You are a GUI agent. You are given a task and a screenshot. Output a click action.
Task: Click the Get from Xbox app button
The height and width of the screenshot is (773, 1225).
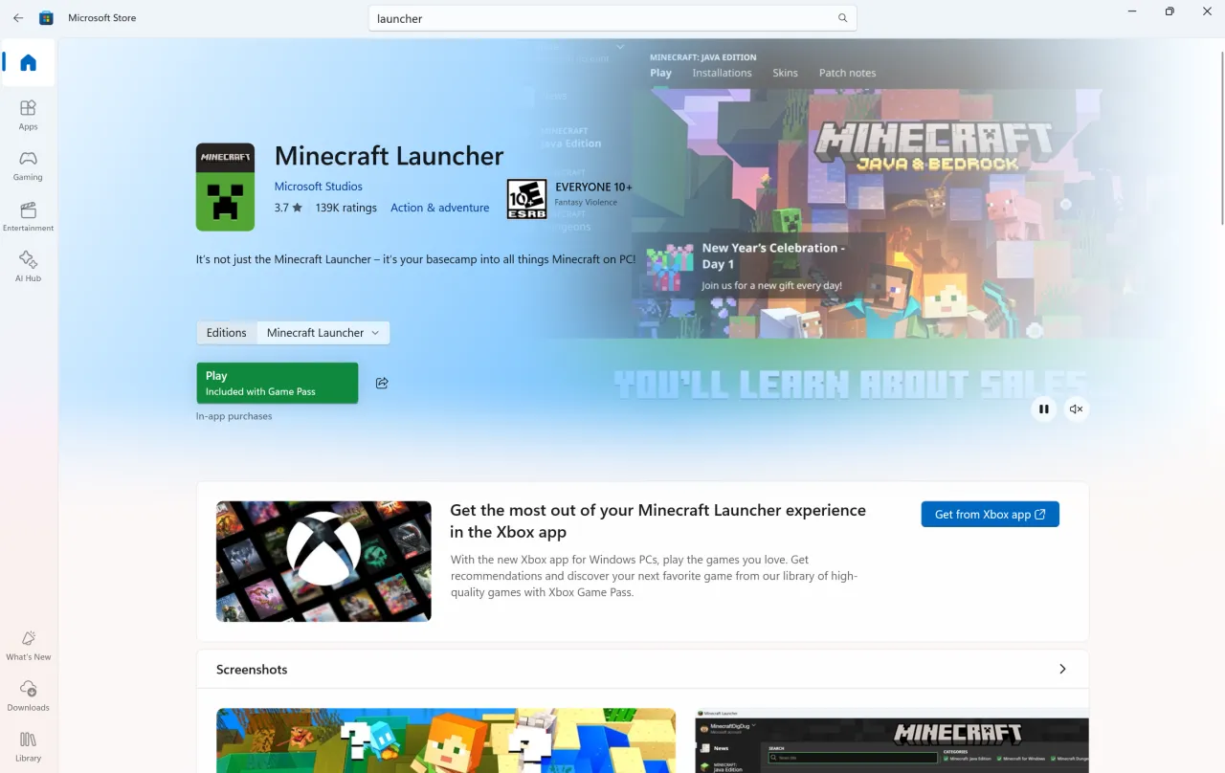tap(990, 514)
